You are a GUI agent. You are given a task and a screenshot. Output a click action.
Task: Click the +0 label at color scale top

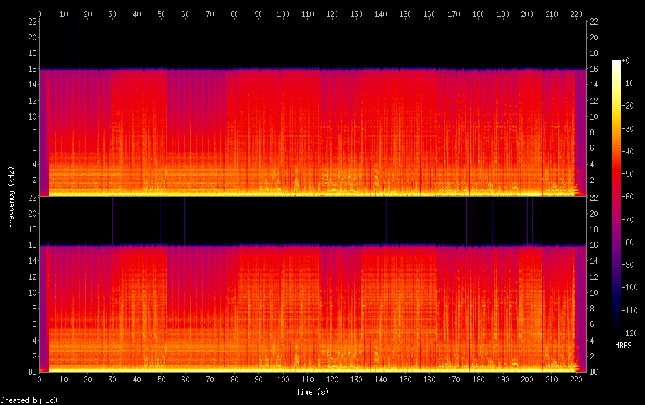[633, 61]
